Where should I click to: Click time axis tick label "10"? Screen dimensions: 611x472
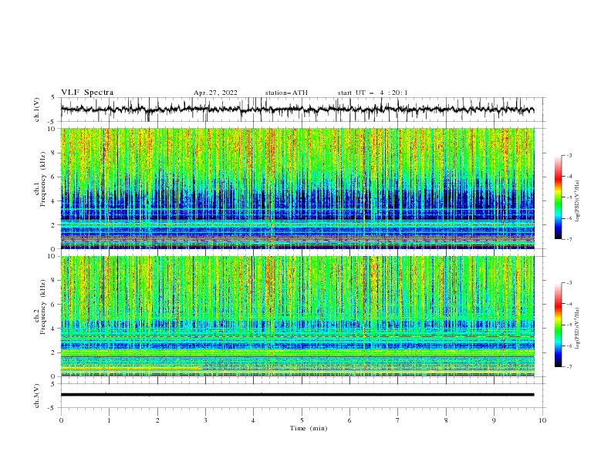coord(542,420)
